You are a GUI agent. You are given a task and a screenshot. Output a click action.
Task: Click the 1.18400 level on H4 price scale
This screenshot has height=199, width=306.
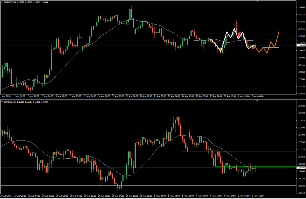(301, 7)
